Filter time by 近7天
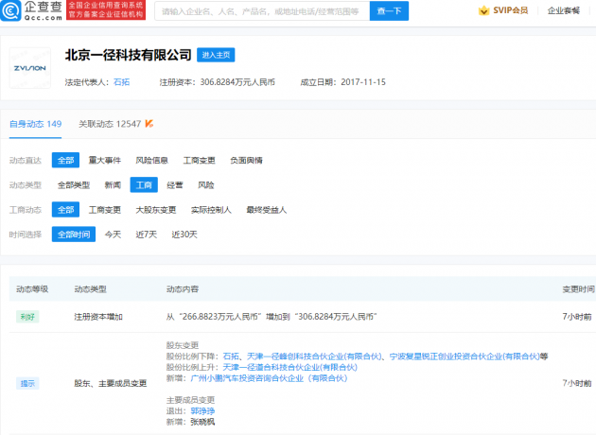596x435 pixels. pos(145,235)
